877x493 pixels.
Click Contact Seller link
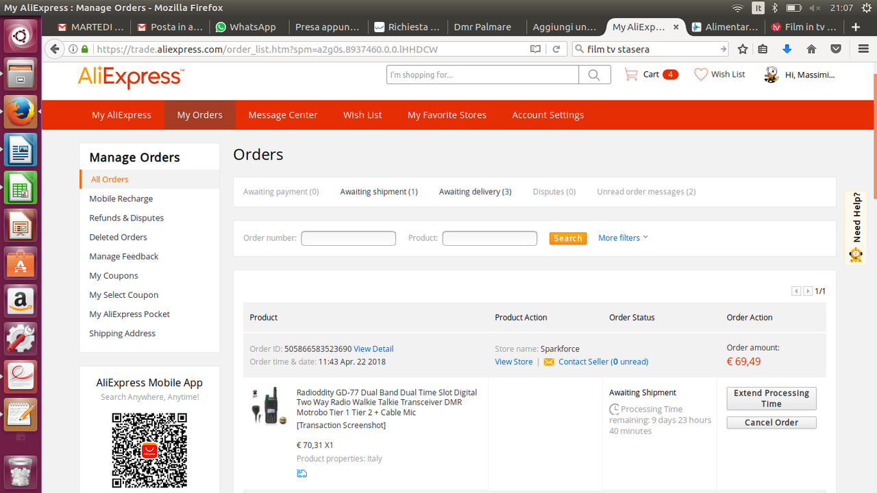(x=603, y=362)
